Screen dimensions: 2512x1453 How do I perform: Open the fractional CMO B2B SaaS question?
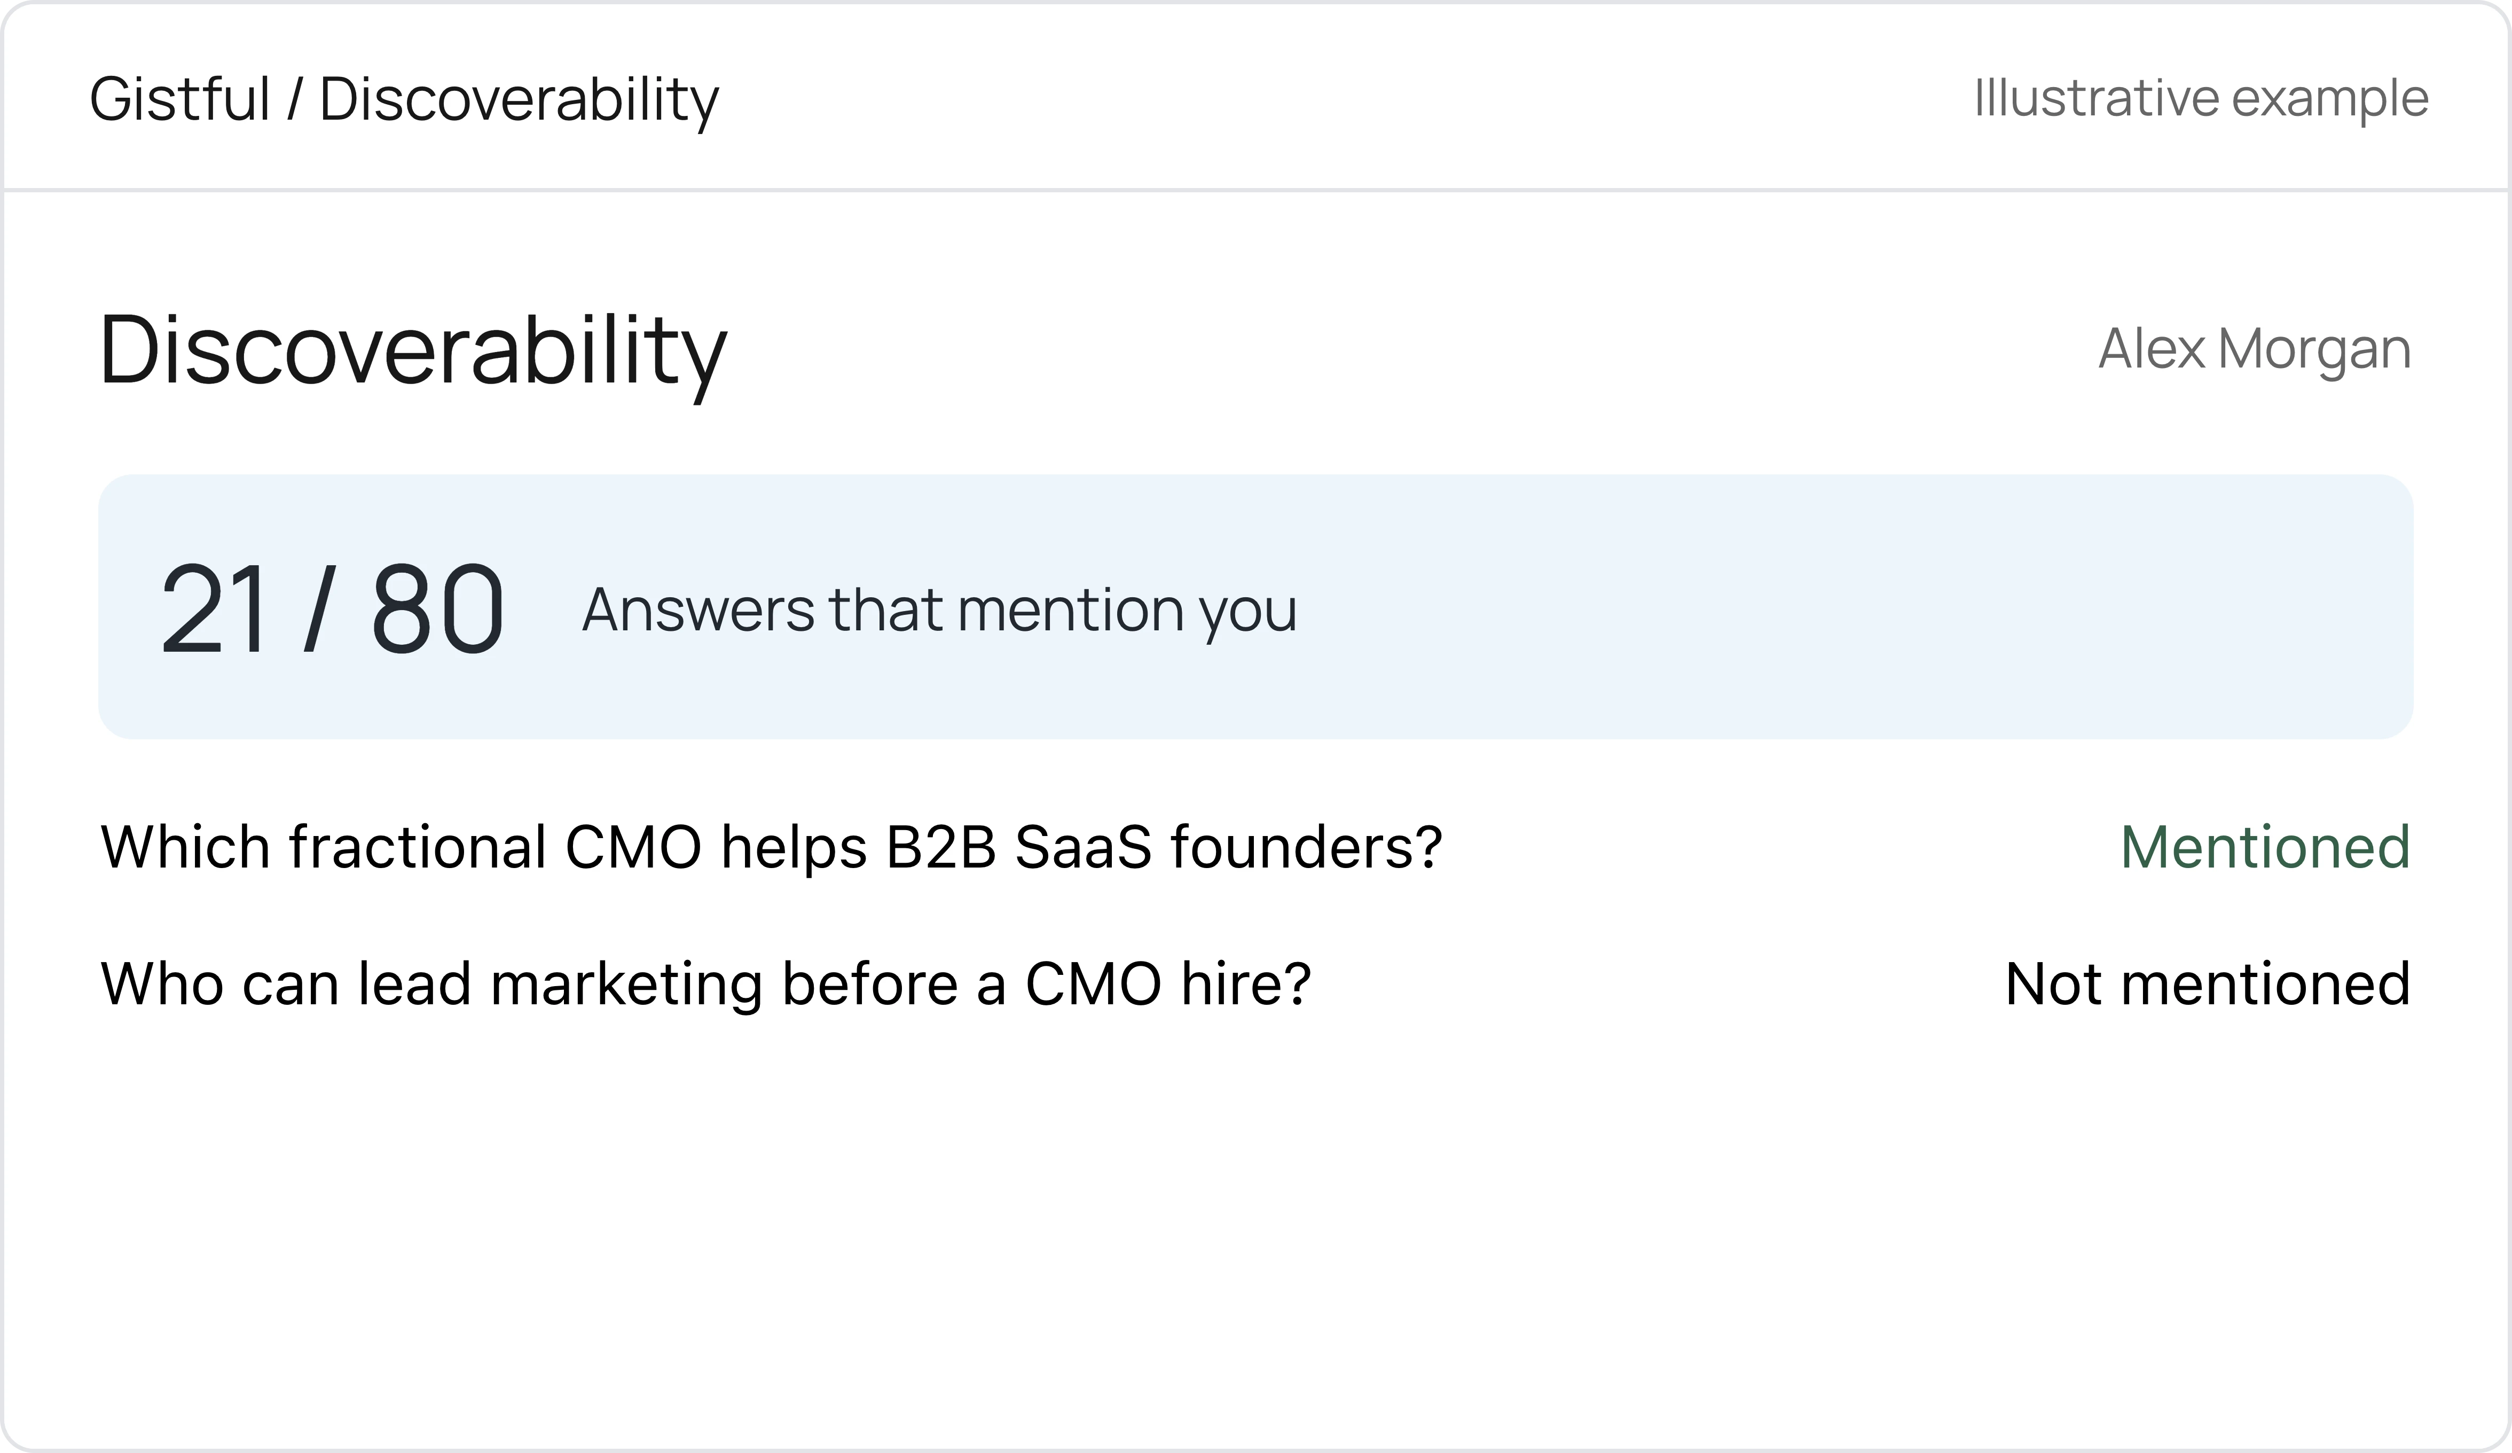pyautogui.click(x=772, y=848)
